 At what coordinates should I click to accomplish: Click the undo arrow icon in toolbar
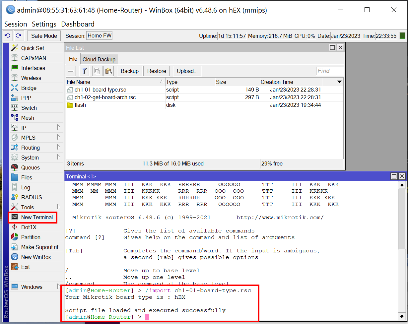[x=8, y=36]
